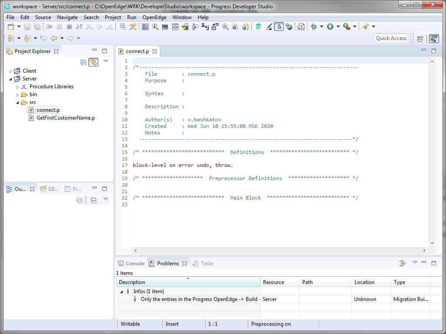Image resolution: width=446 pixels, height=334 pixels.
Task: Toggle the ampersand preprocessing button
Action: pos(279,27)
